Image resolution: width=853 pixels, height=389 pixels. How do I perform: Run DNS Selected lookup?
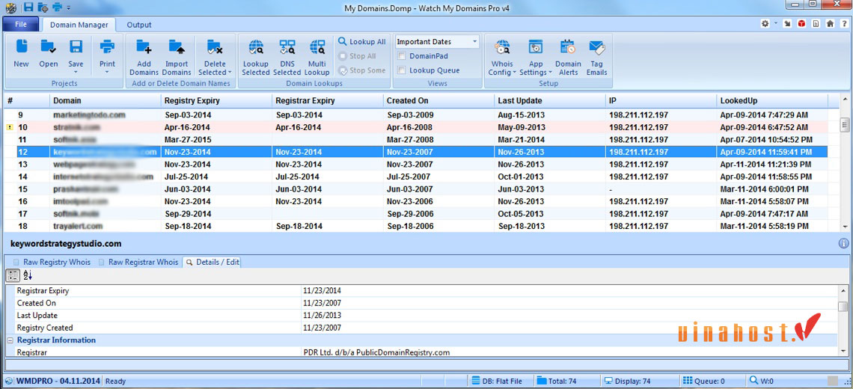pyautogui.click(x=287, y=57)
